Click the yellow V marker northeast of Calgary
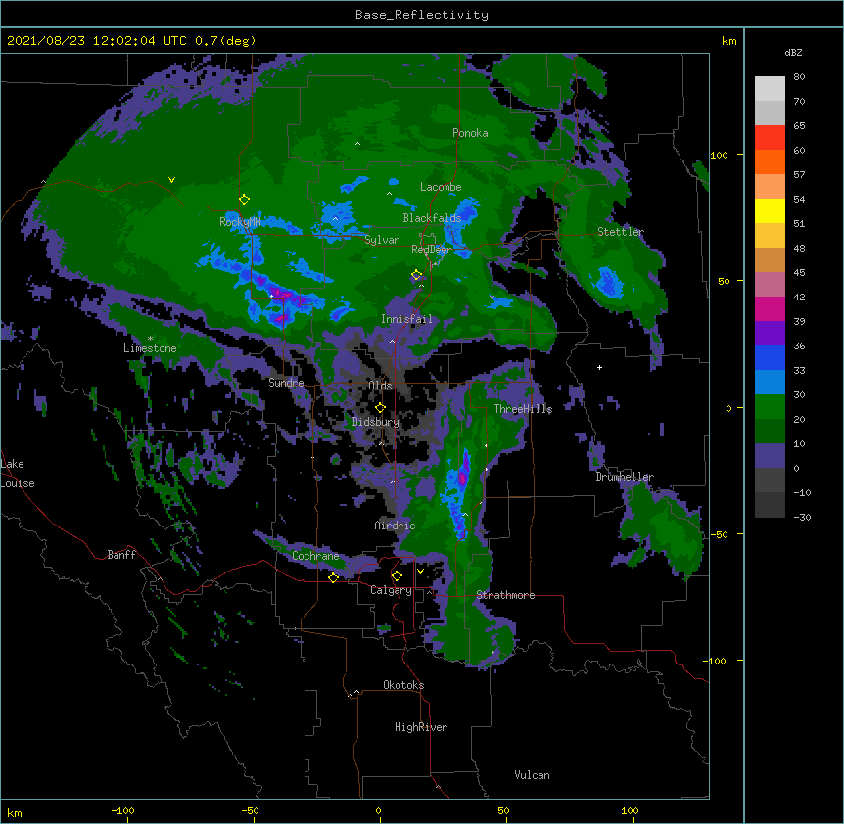The height and width of the screenshot is (824, 844). pyautogui.click(x=420, y=572)
